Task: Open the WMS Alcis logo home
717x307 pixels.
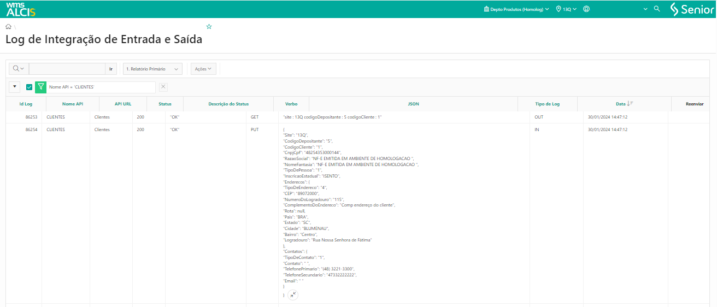Action: [20, 9]
